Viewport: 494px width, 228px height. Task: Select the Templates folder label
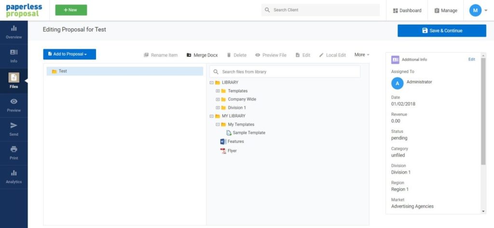[238, 91]
